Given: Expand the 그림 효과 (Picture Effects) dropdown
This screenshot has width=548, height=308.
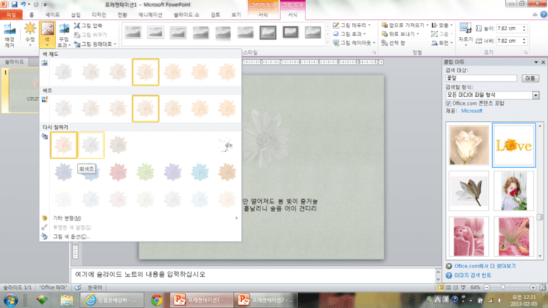Looking at the screenshot, I should [349, 34].
